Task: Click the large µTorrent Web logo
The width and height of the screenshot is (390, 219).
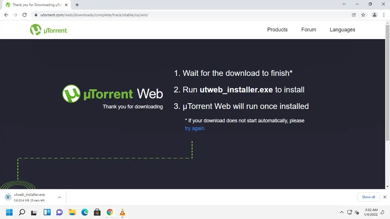Action: tap(113, 94)
